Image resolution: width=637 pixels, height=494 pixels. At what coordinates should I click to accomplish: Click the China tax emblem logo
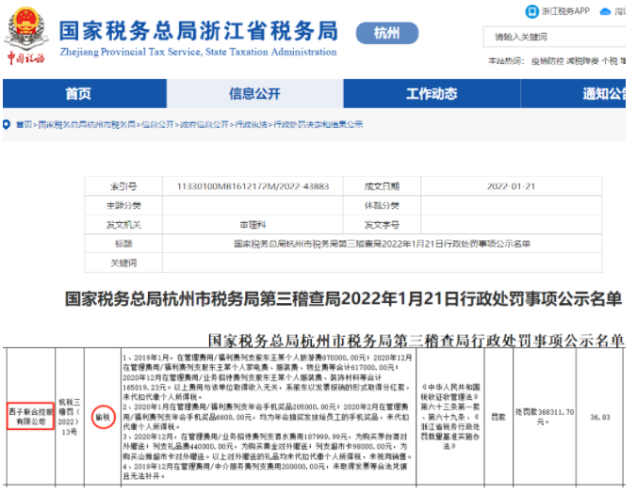(x=26, y=36)
